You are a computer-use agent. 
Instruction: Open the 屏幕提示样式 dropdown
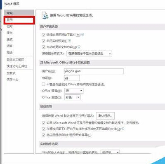(x=89, y=54)
